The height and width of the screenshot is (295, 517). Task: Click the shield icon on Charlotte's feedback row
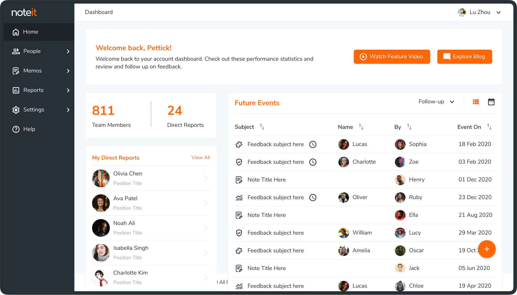point(239,162)
